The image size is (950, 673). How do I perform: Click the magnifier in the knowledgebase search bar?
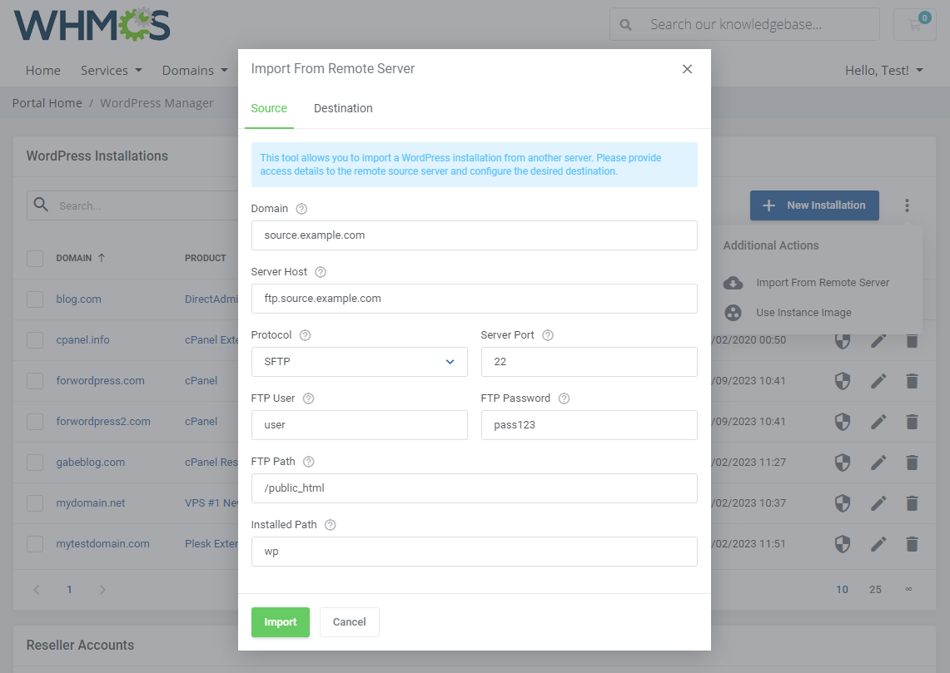tap(624, 24)
